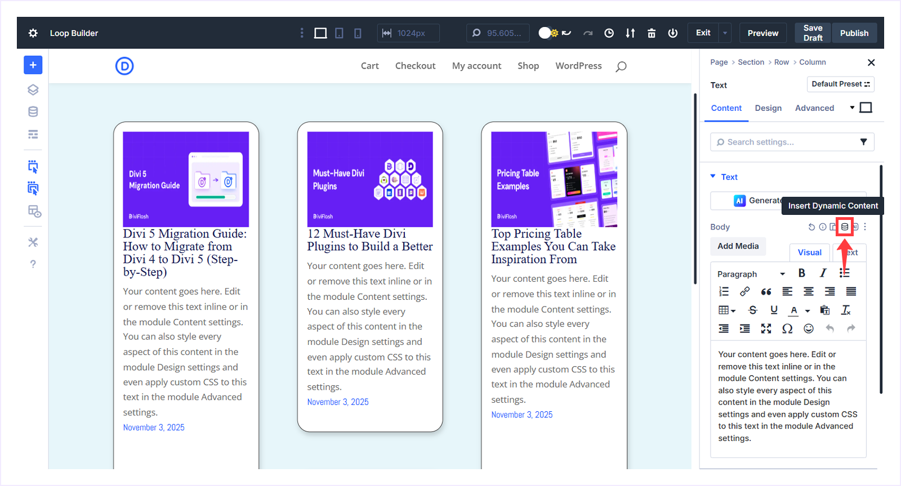Open text color dropdown arrow

[x=808, y=310]
